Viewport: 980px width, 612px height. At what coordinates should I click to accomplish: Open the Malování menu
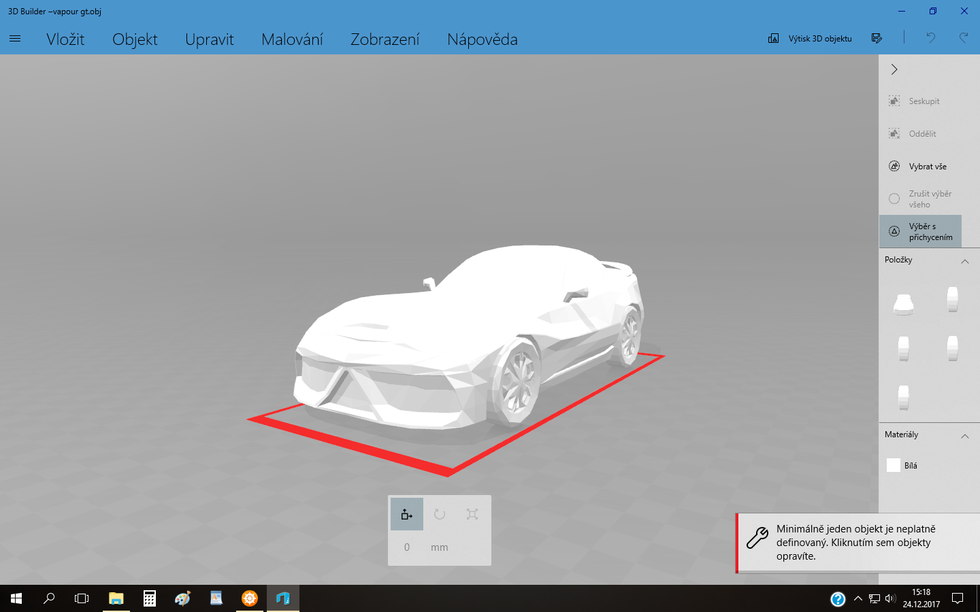292,39
